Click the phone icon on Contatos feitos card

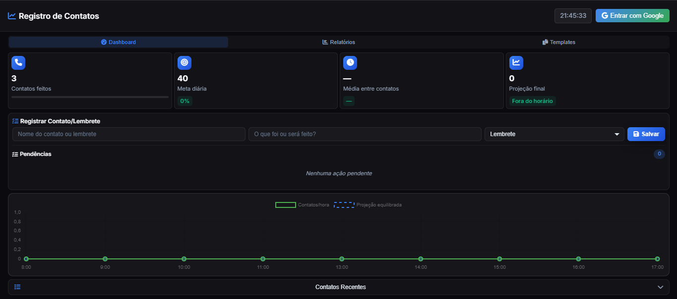pyautogui.click(x=18, y=62)
